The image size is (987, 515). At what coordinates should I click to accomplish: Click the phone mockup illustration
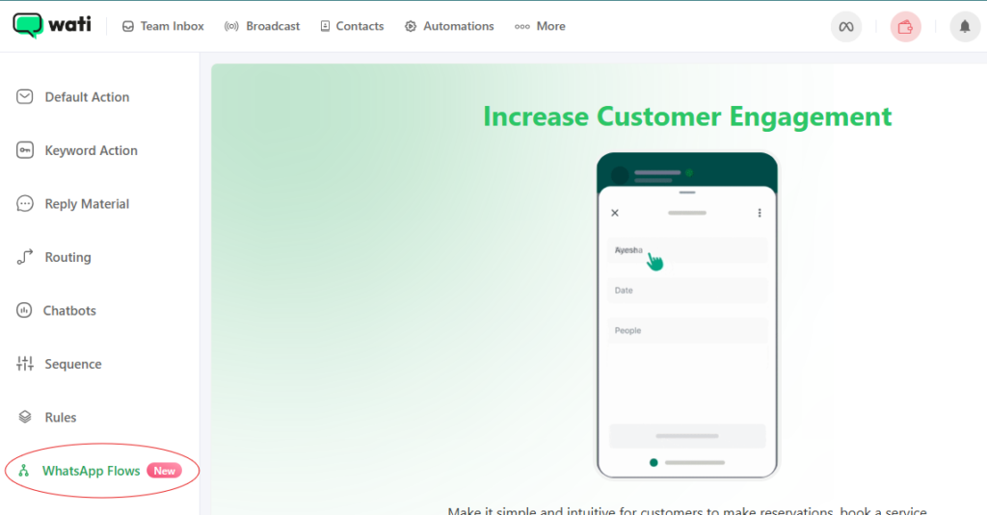(x=686, y=315)
